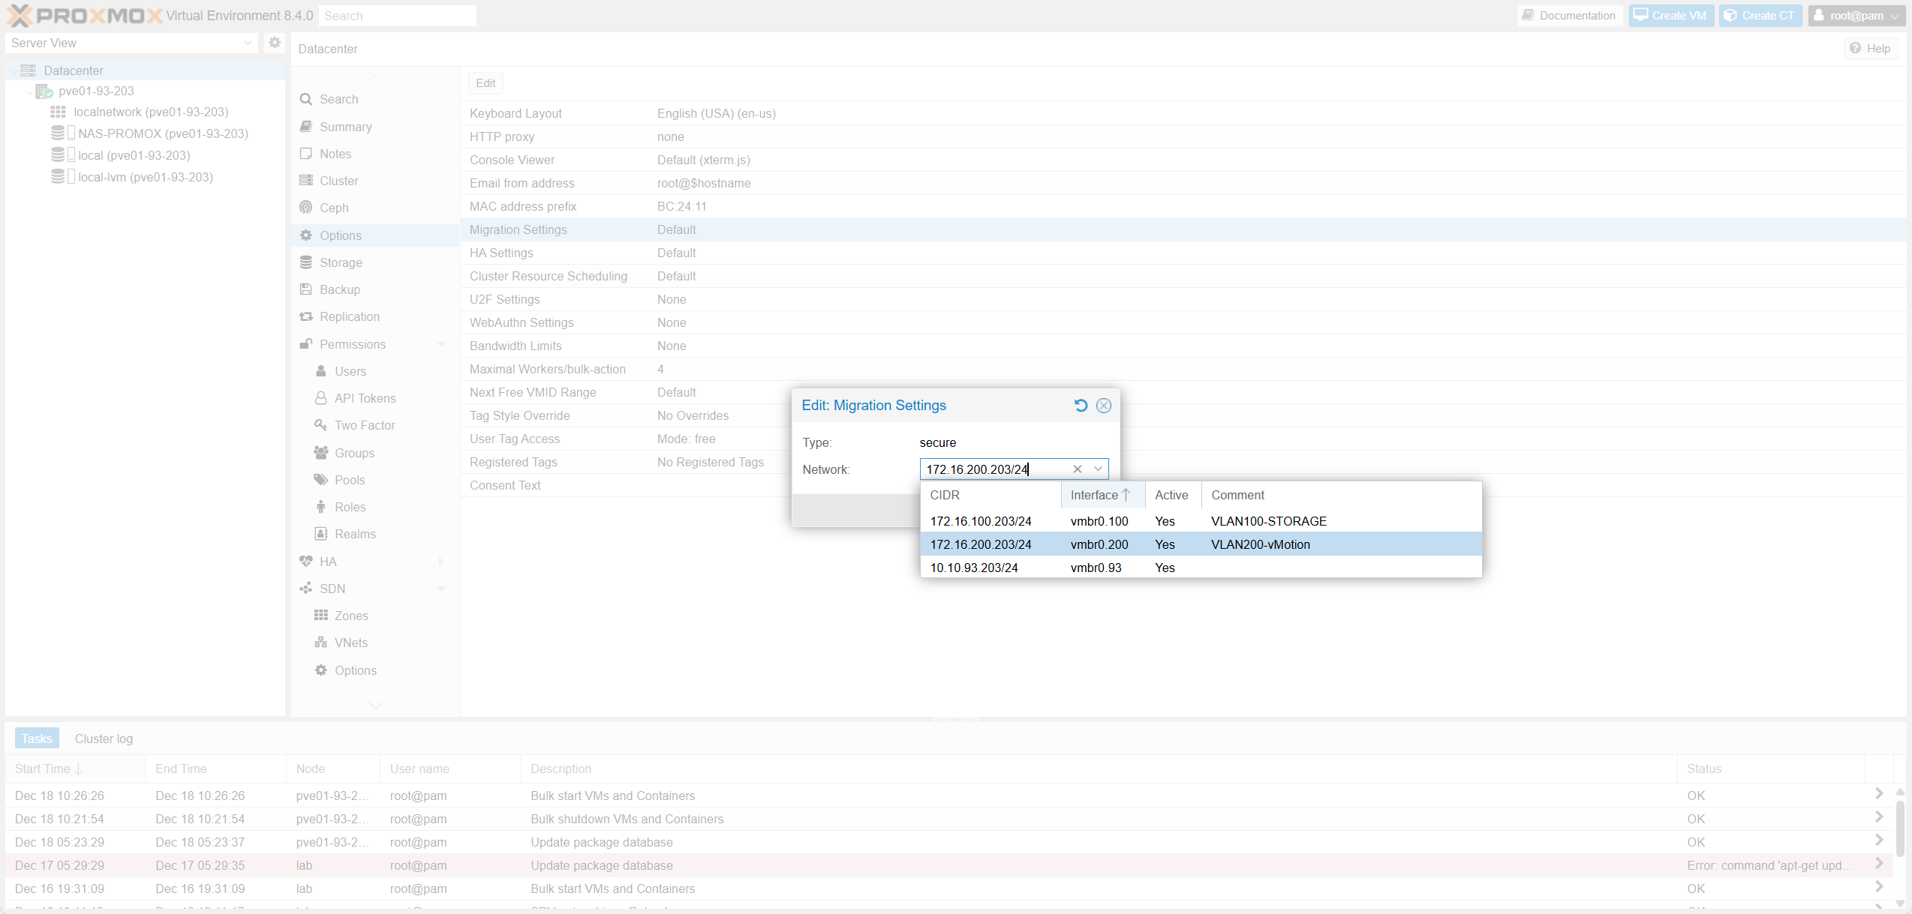Expand the HA section chevron
Screen dimensions: 1912x914
click(441, 561)
